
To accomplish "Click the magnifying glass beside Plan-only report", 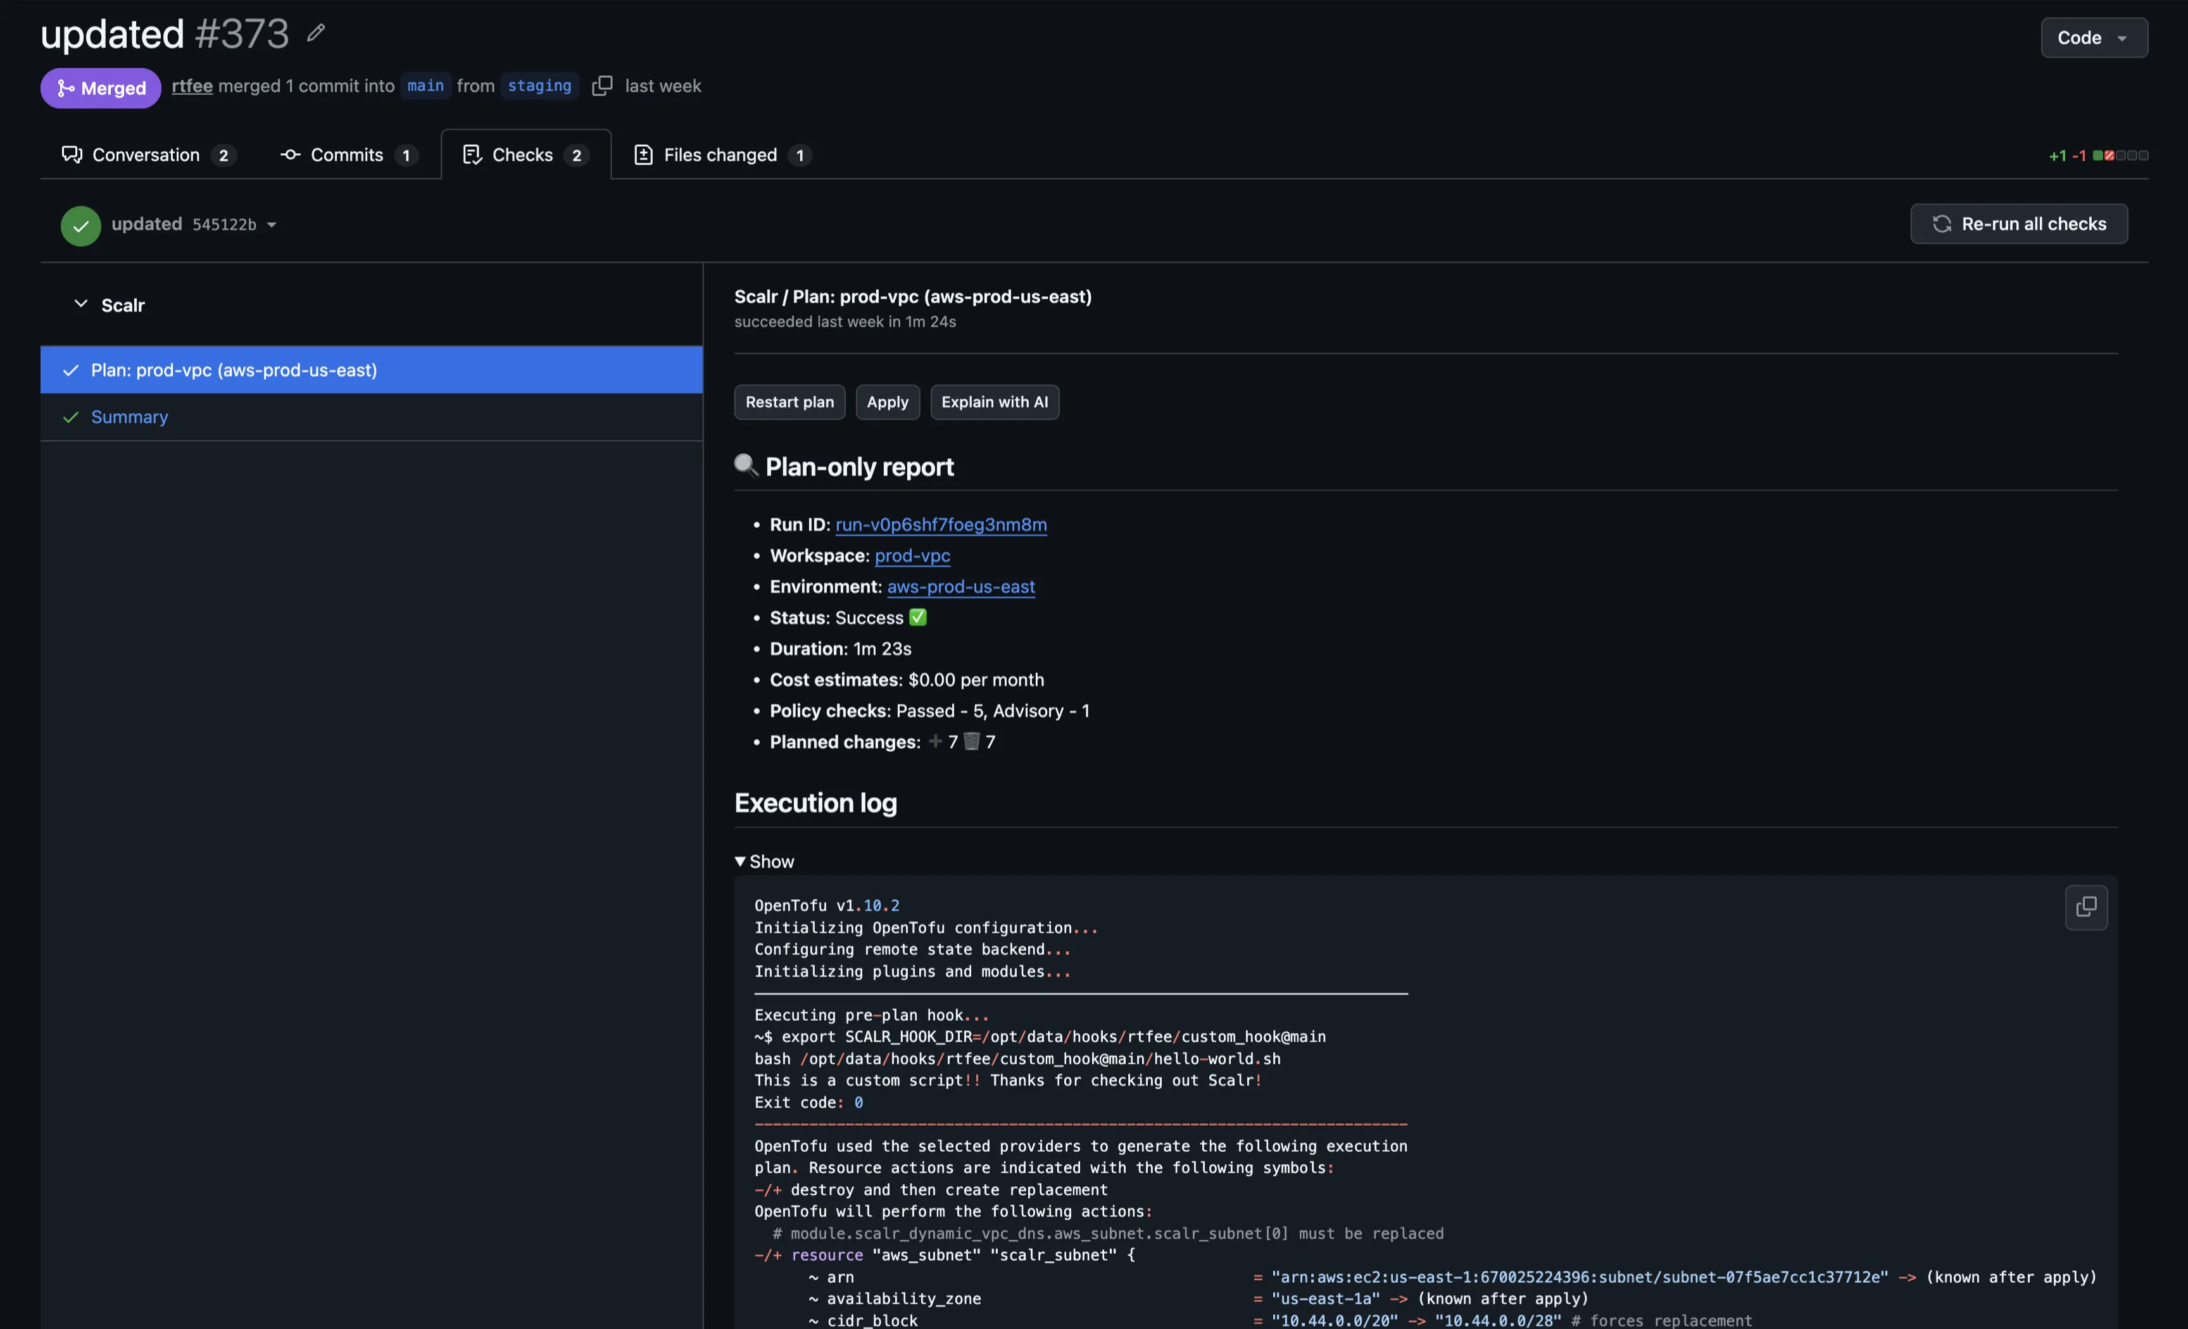I will click(x=746, y=465).
